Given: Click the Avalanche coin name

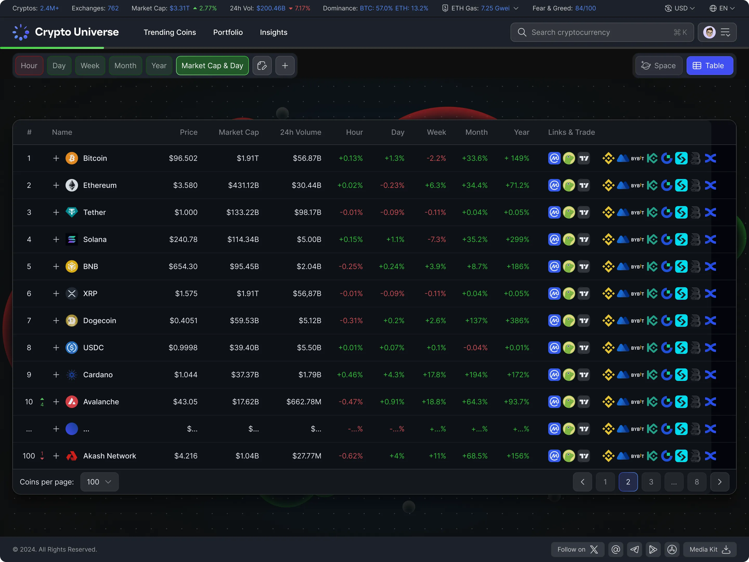Looking at the screenshot, I should coord(101,402).
